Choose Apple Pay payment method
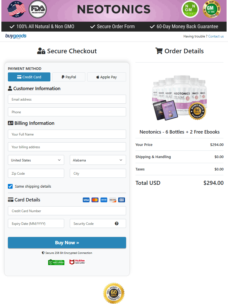Screen dimensions: 228x304 106,77
